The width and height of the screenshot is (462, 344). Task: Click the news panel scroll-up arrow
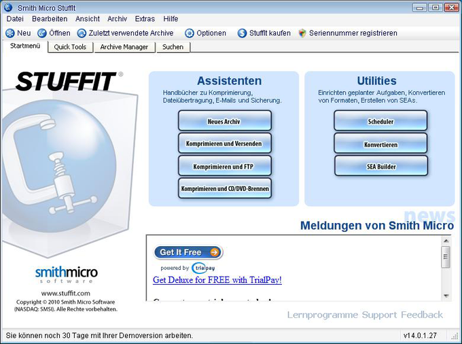tap(446, 241)
